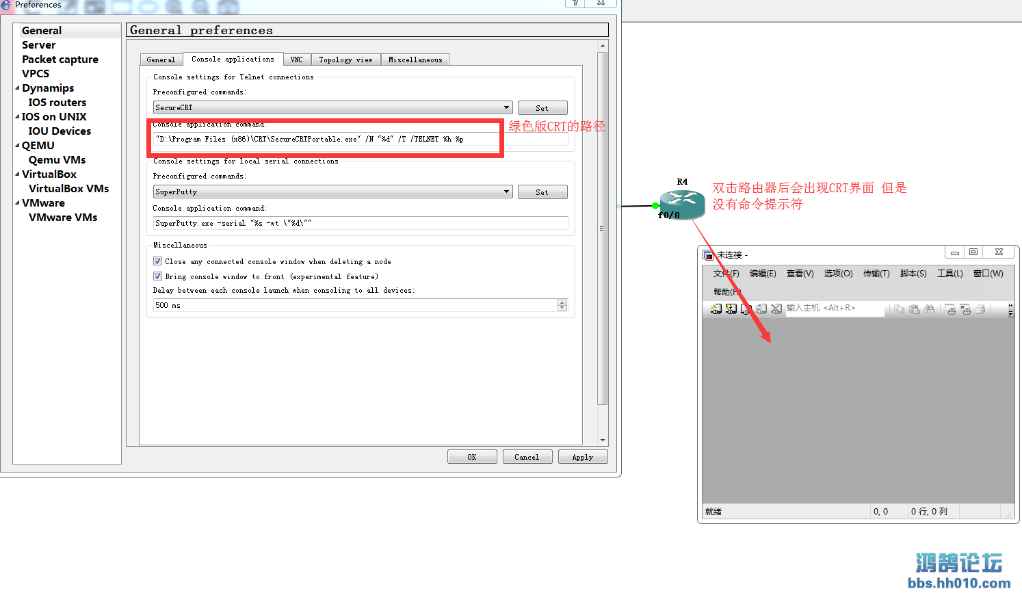The width and height of the screenshot is (1022, 602).
Task: Select Qemu VMs in preferences tree
Action: click(x=57, y=159)
